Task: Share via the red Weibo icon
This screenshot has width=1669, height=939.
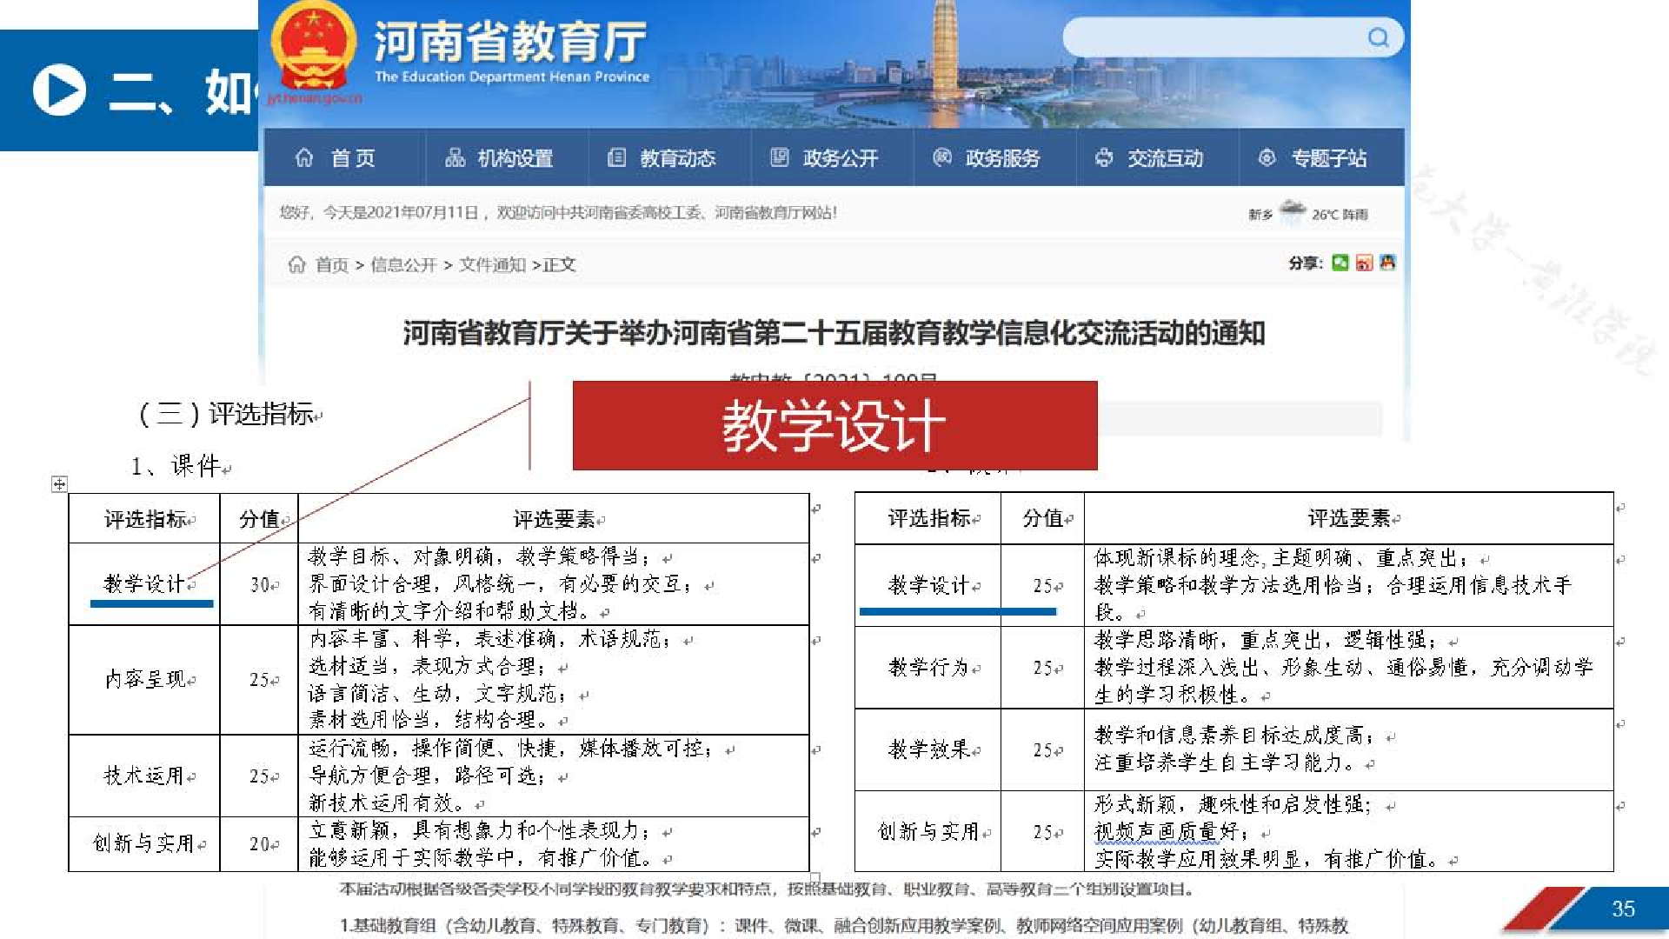Action: point(1364,263)
